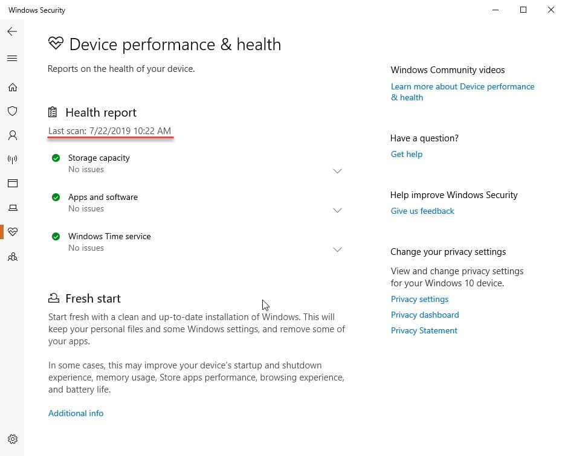Open Privacy dashboard link
565x456 pixels.
coord(425,315)
